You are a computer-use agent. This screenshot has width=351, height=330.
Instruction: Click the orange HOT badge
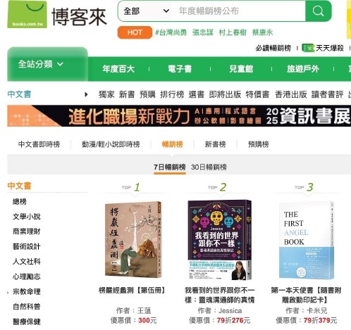tap(135, 32)
